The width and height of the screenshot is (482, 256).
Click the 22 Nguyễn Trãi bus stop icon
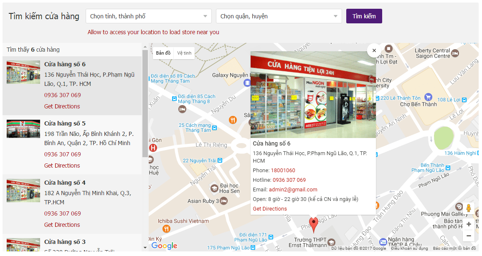pyautogui.click(x=220, y=161)
